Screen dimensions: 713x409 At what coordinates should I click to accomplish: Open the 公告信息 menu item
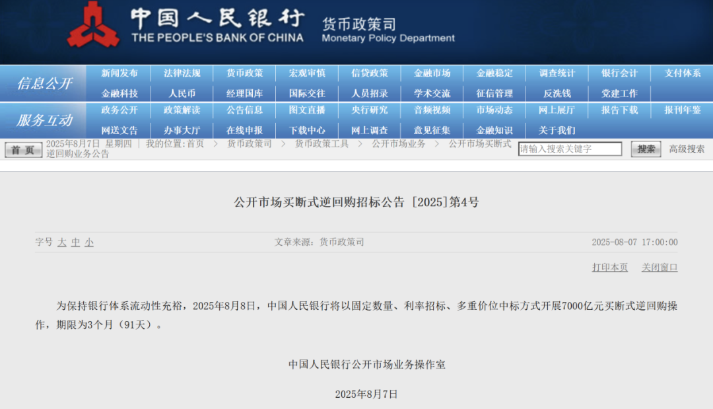click(x=244, y=110)
